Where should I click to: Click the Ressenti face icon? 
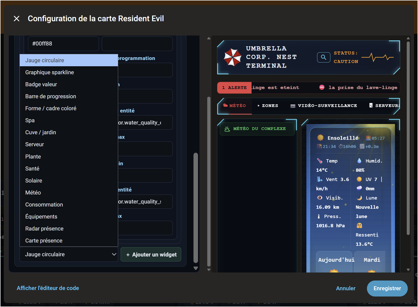[359, 226]
